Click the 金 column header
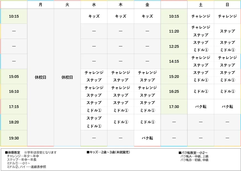 point(147,4)
